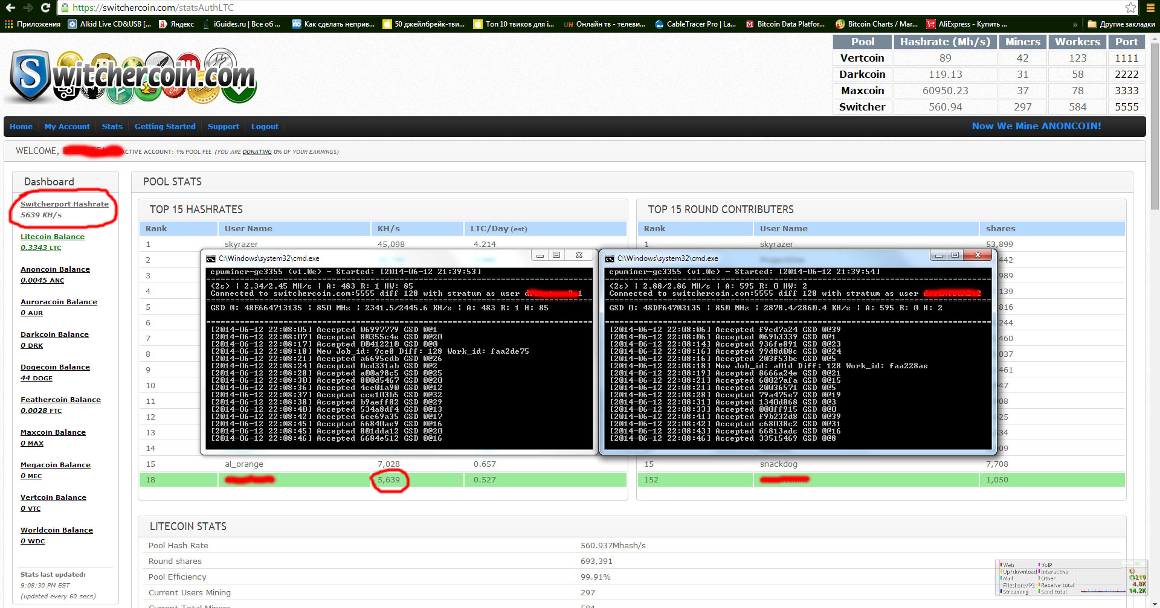Click 5,639 hashrate value in green row
Viewport: 1160px width, 608px height.
click(x=388, y=480)
